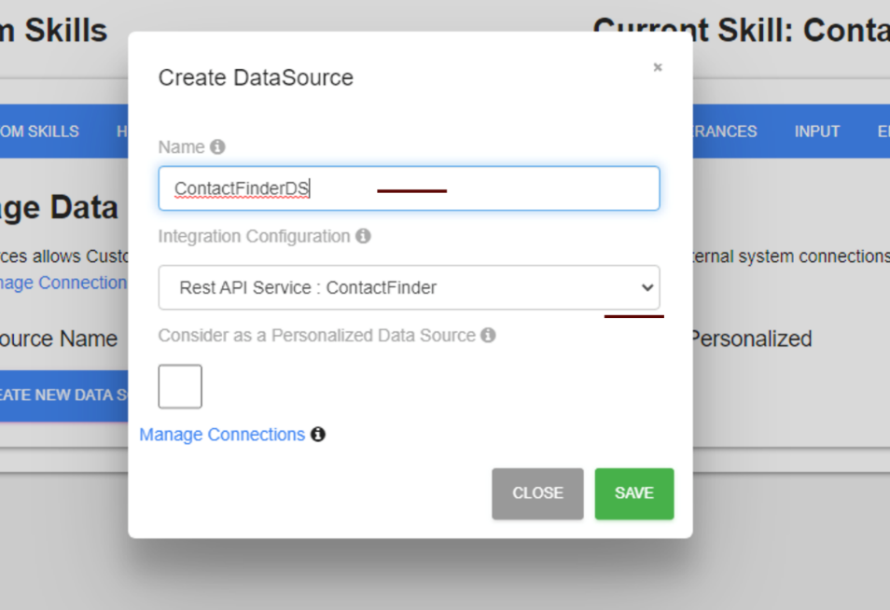Viewport: 890px width, 610px height.
Task: Click Integration Configuration info icon
Action: pos(363,236)
